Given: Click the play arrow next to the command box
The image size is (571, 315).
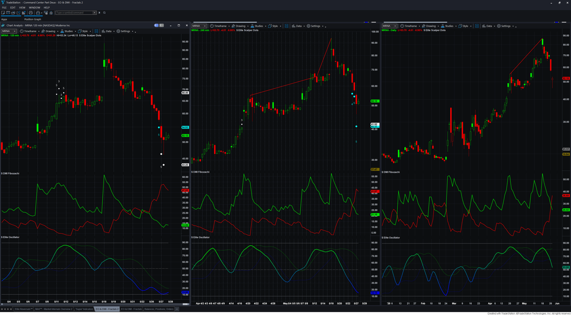Looking at the screenshot, I should coord(99,13).
